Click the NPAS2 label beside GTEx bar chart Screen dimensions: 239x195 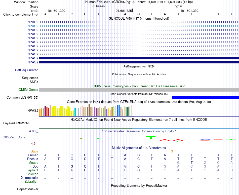click(x=33, y=110)
